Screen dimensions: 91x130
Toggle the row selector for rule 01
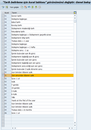(x=3, y=16)
